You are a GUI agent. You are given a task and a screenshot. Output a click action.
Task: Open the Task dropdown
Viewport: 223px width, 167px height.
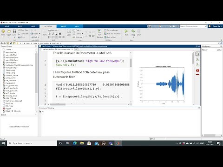pos(77,30)
